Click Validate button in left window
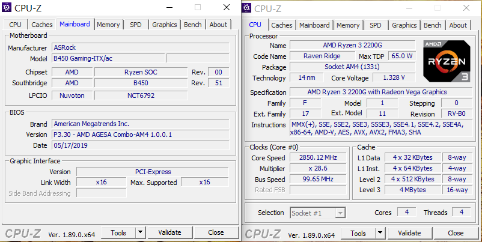 (169, 233)
